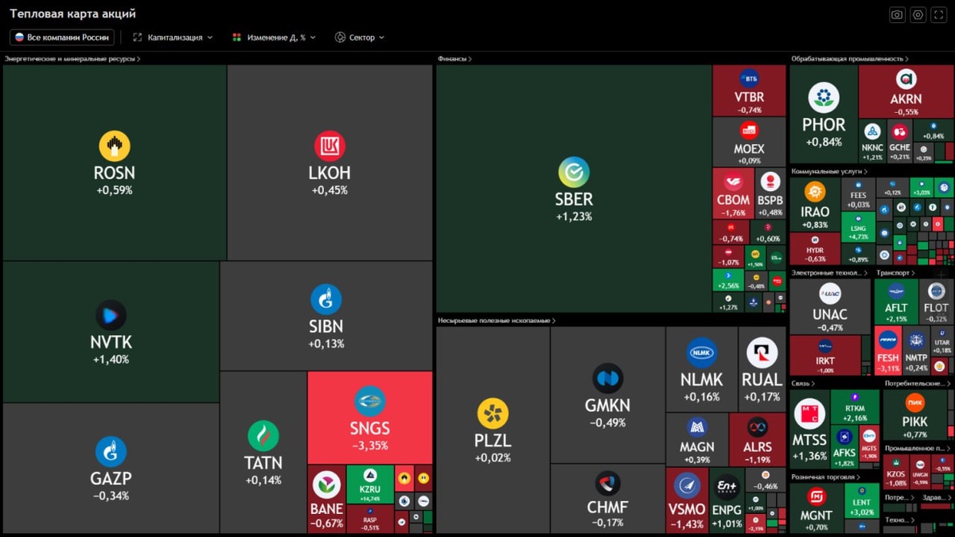955x537 pixels.
Task: Click the UNAC logo
Action: pyautogui.click(x=830, y=294)
